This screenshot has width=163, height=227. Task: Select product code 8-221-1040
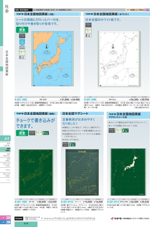[x=90, y=100]
